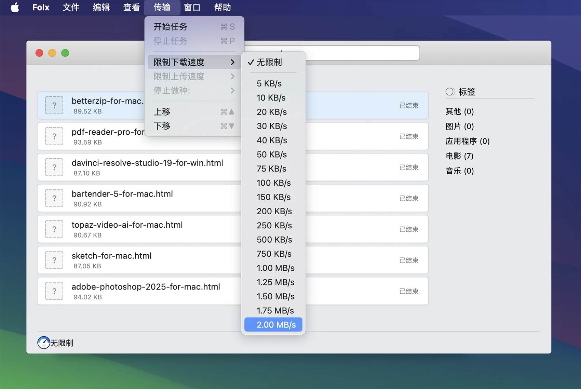Set download limit to 75 KB/s
581x389 pixels.
coord(273,169)
